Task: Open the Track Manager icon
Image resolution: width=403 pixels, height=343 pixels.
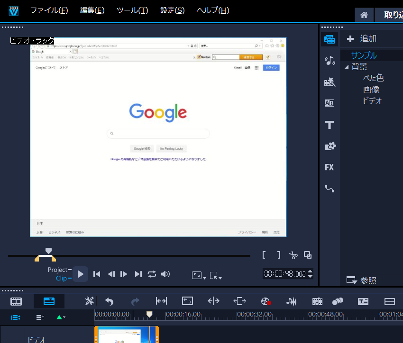Action: [x=40, y=317]
